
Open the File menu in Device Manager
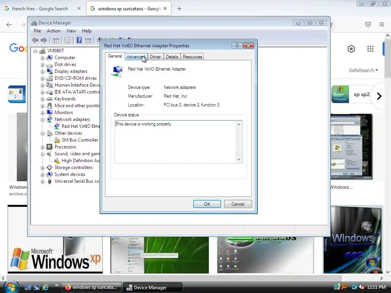pyautogui.click(x=37, y=31)
